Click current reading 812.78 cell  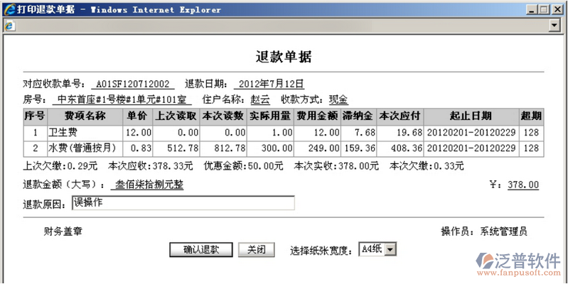(223, 148)
